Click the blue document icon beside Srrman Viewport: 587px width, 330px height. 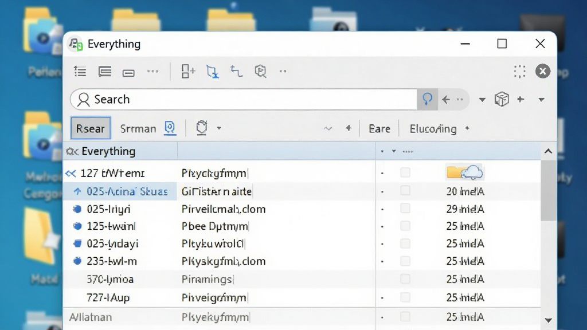click(x=170, y=128)
